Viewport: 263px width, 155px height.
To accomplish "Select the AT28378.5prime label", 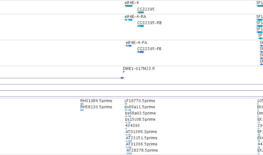I will tap(142, 150).
